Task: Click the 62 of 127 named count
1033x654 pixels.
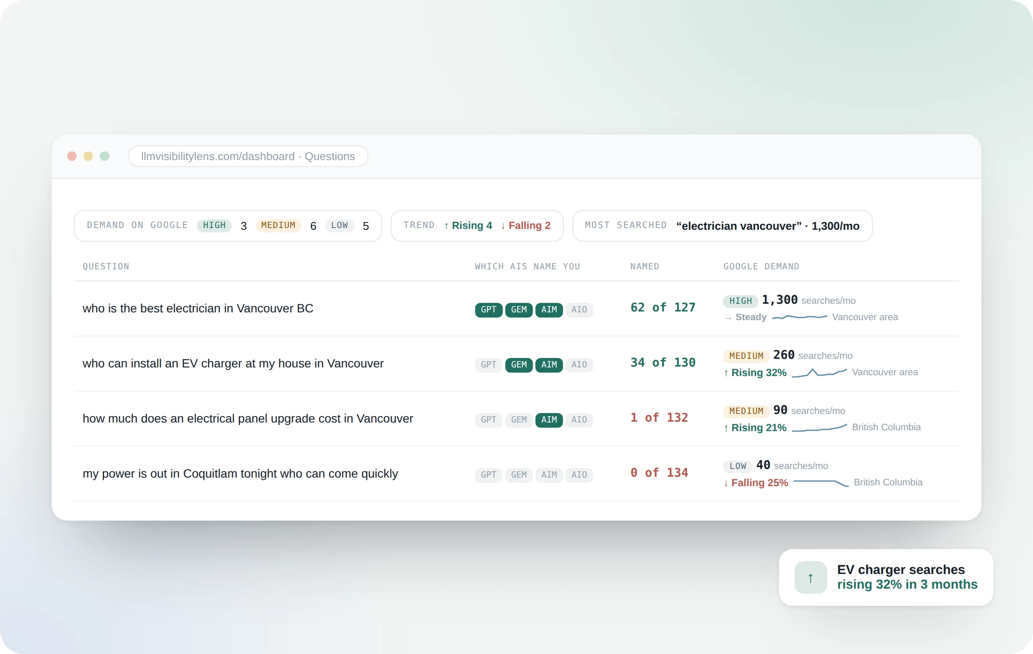Action: (x=663, y=308)
